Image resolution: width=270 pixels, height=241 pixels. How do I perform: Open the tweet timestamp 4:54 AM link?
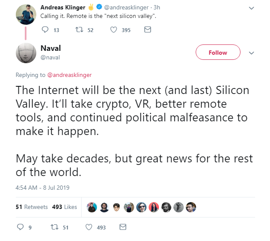(x=42, y=187)
